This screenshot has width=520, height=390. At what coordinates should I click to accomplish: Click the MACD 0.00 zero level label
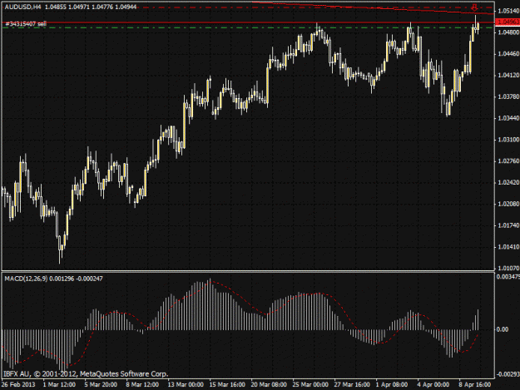pos(503,329)
